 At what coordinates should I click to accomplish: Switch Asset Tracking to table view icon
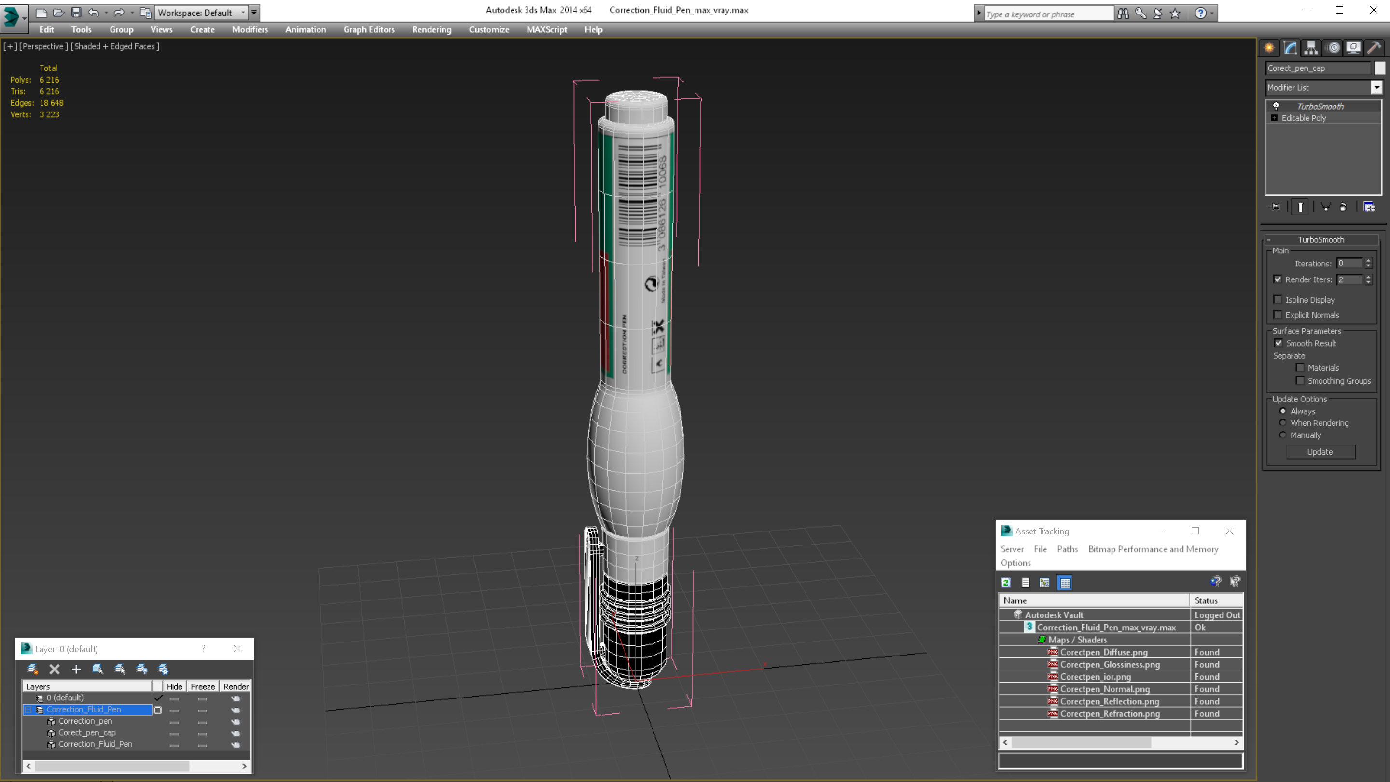(x=1065, y=583)
